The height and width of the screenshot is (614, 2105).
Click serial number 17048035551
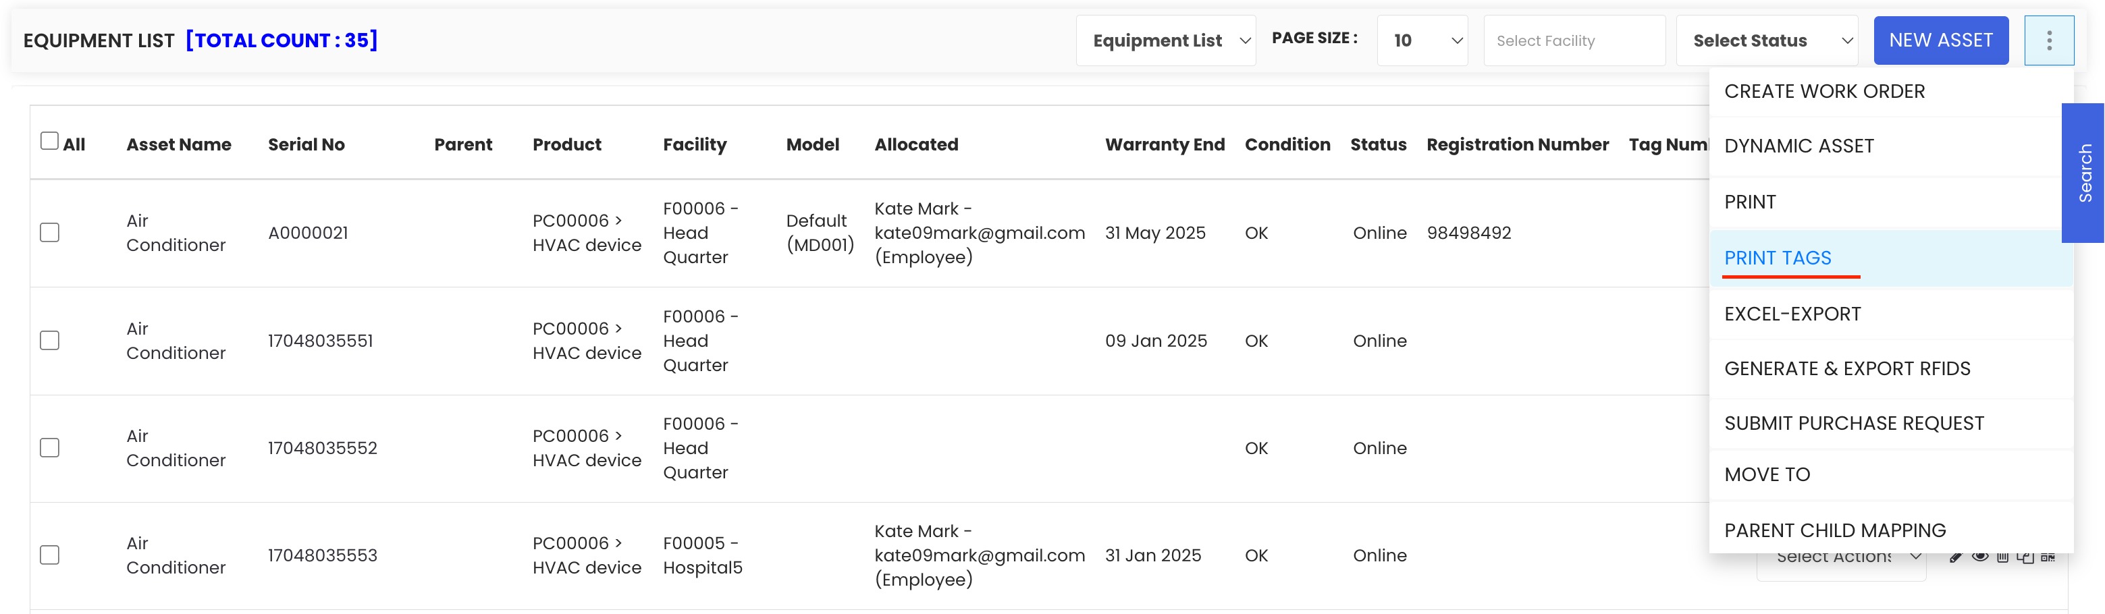click(x=320, y=341)
